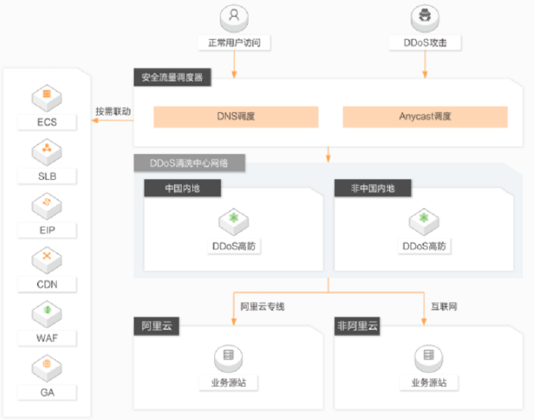Select the DNS调度 orange box
This screenshot has height=420, width=536.
coord(236,117)
